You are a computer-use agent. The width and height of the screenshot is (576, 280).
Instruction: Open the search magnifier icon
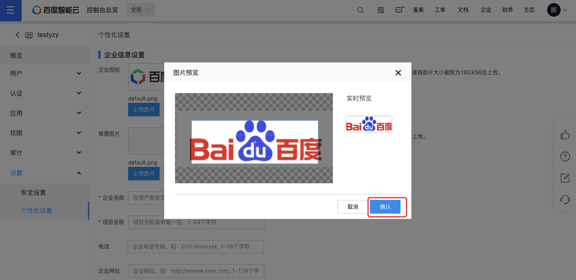pos(360,10)
